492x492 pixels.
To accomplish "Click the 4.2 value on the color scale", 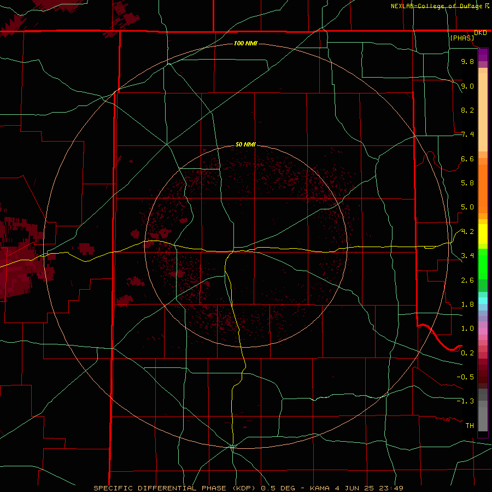I will pyautogui.click(x=467, y=232).
